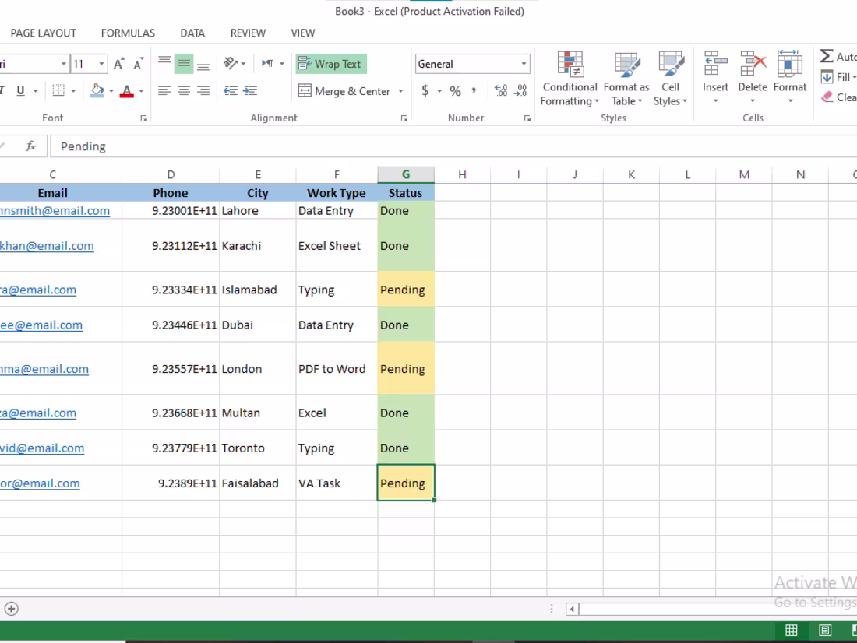Open font color dropdown arrow
This screenshot has width=857, height=643.
(141, 91)
